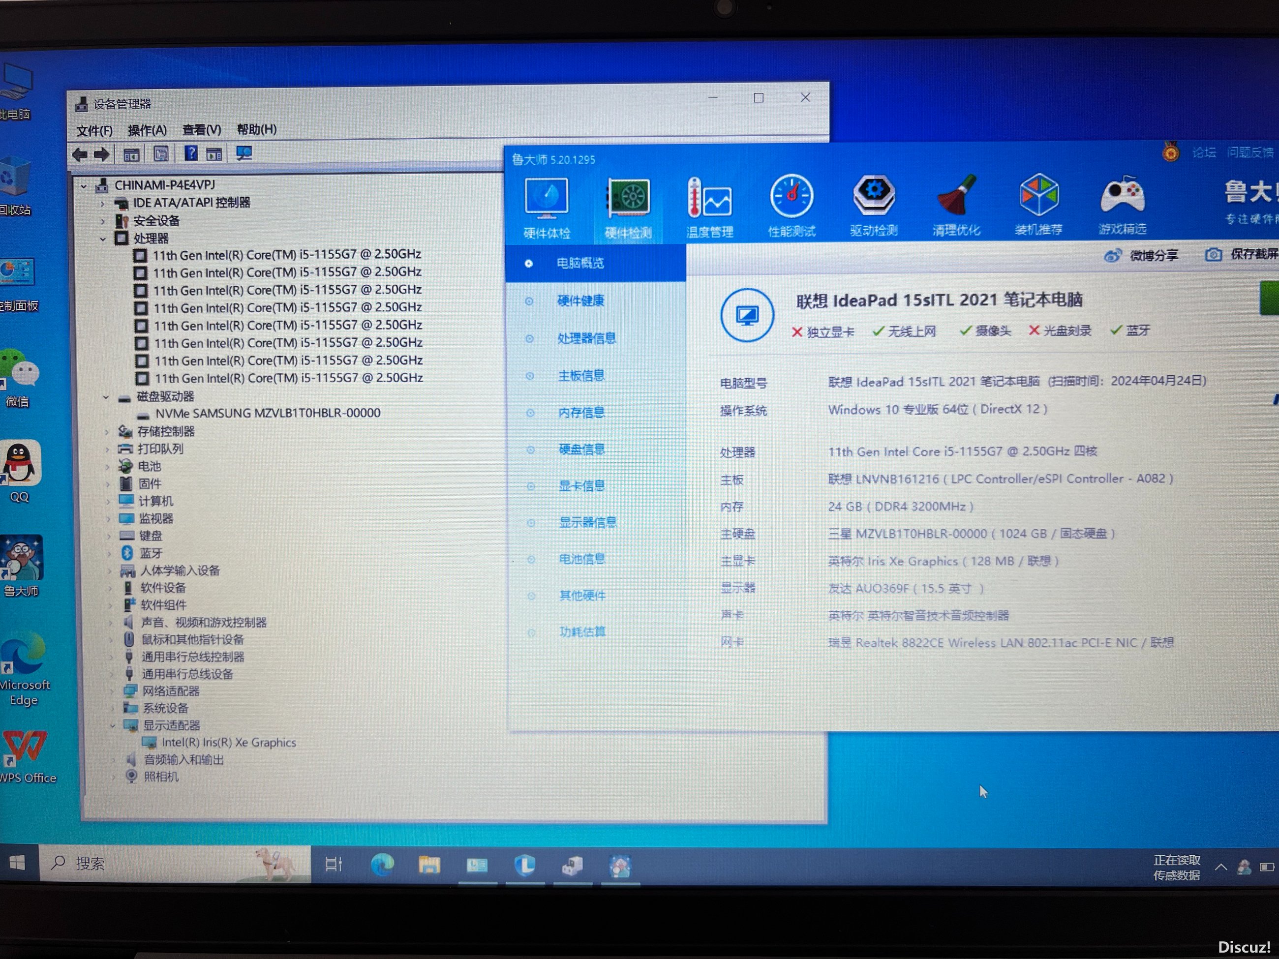Click Device Manager back arrow
The image size is (1279, 959).
point(80,154)
